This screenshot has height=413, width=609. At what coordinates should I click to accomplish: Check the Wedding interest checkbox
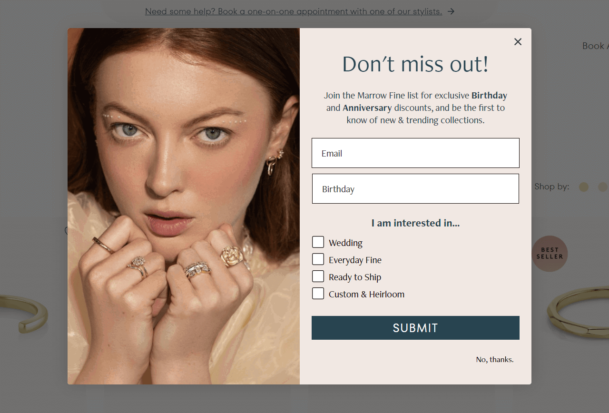[318, 242]
